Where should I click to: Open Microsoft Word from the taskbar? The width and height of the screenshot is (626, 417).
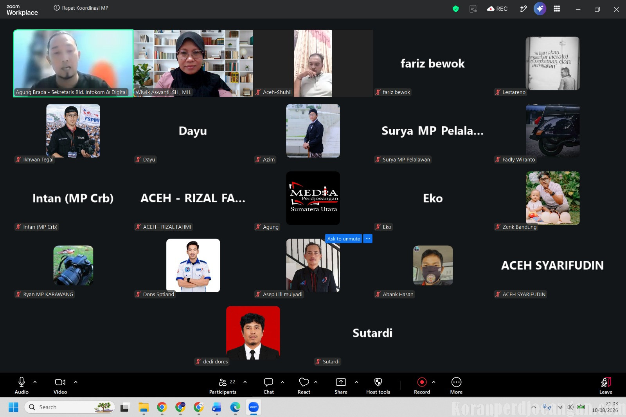point(216,407)
